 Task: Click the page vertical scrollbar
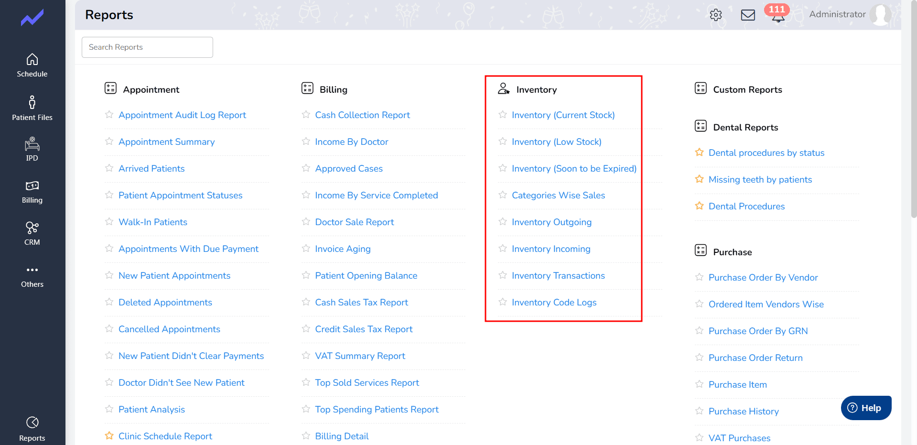913,143
